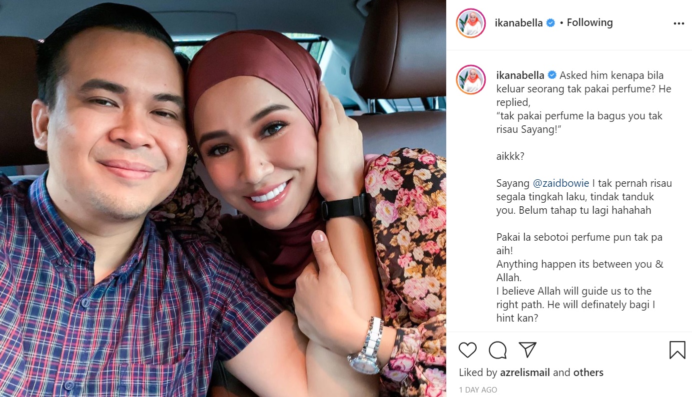Click verified badge next to header username
The height and width of the screenshot is (397, 692).
551,23
